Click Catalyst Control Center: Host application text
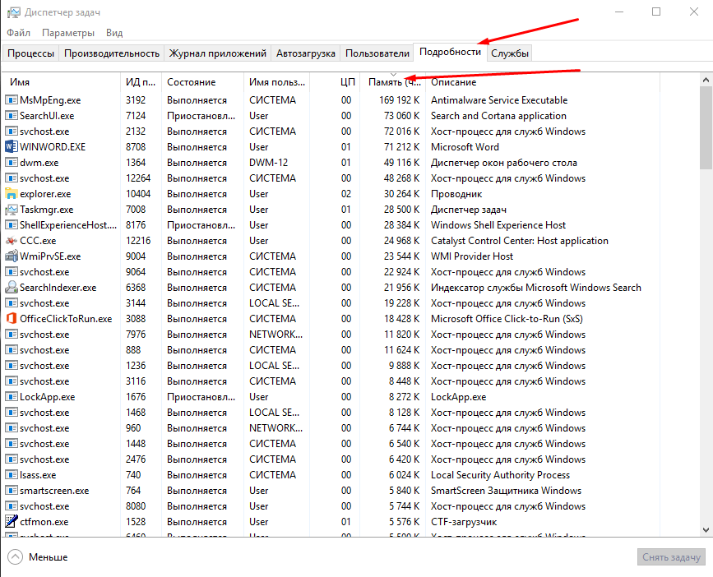Screen dimensions: 713x577 point(519,240)
